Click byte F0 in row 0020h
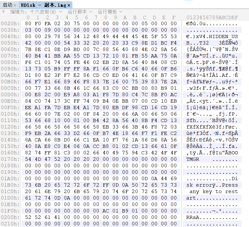This screenshot has width=249, height=227. coord(38,24)
